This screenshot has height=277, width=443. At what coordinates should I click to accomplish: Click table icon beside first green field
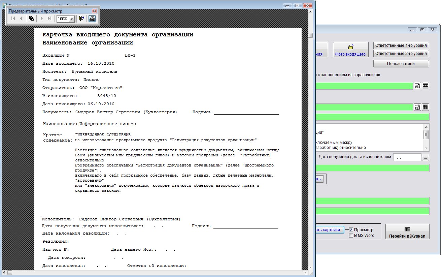click(425, 86)
